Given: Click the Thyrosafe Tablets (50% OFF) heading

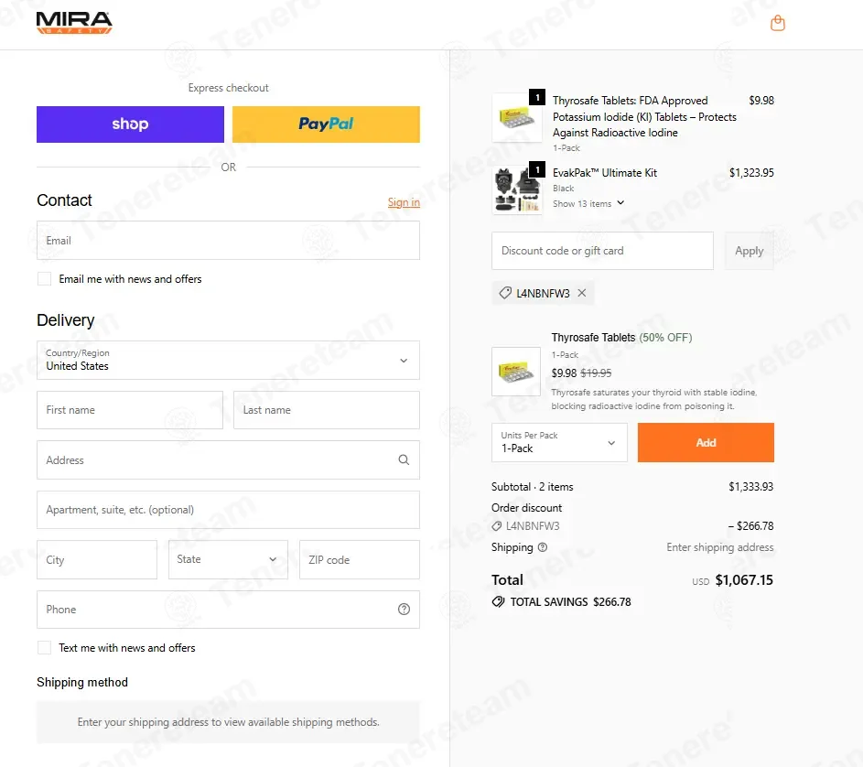Looking at the screenshot, I should click(621, 338).
